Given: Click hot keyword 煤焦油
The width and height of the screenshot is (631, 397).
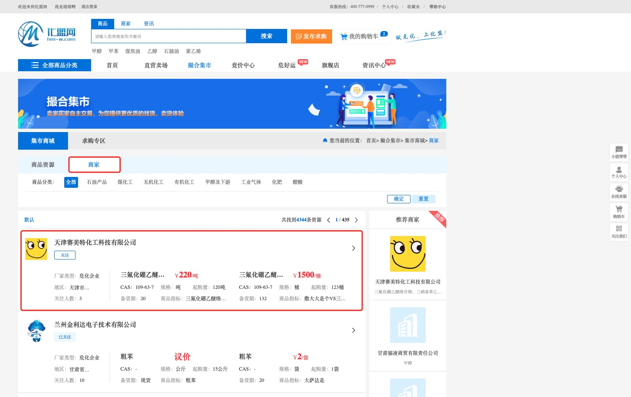Looking at the screenshot, I should coord(133,51).
